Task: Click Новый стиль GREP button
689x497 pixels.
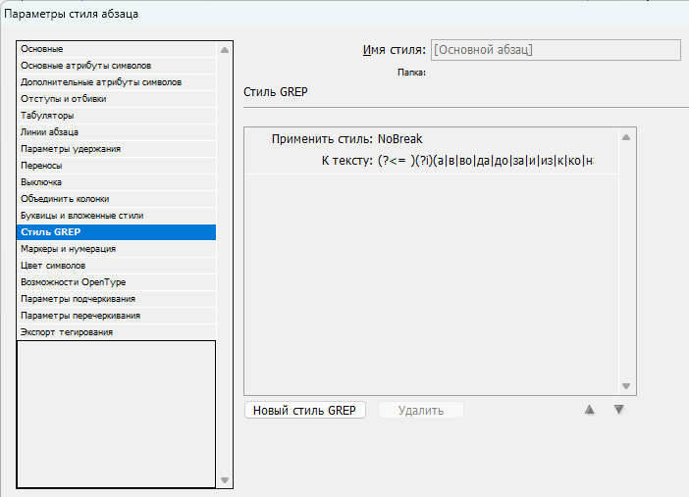Action: [305, 411]
